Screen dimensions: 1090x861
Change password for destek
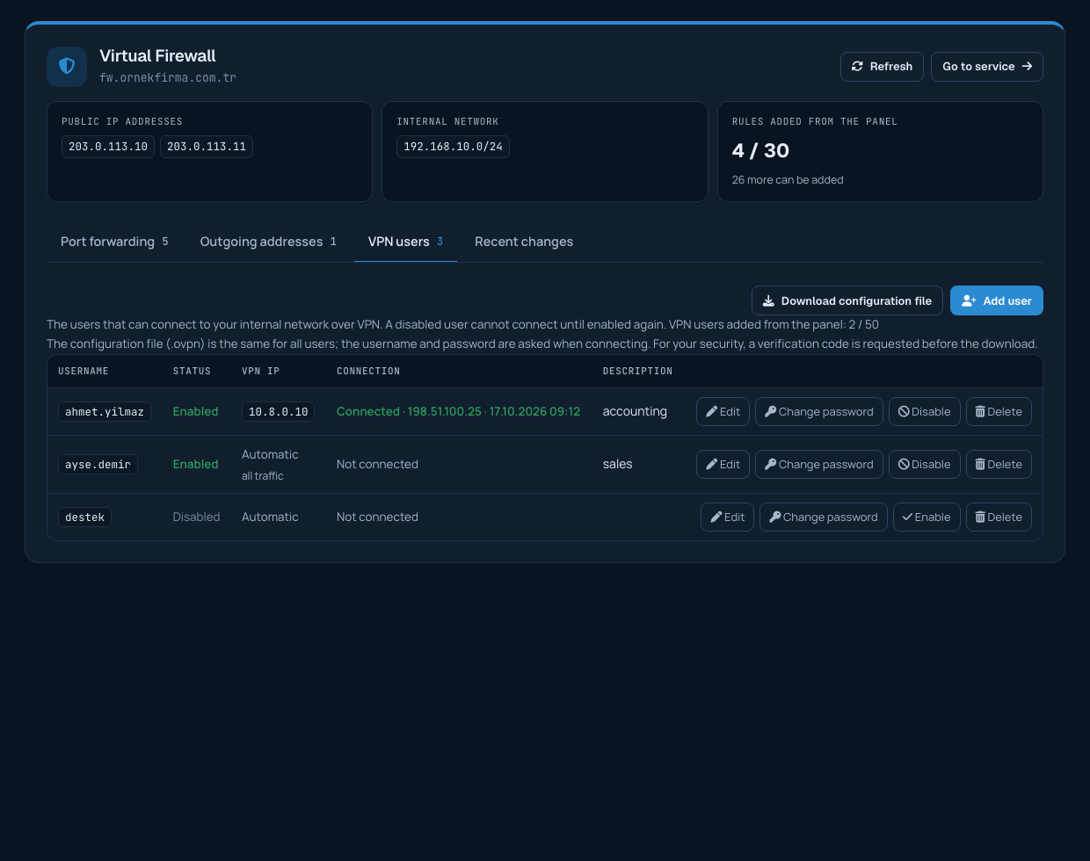[x=824, y=517]
